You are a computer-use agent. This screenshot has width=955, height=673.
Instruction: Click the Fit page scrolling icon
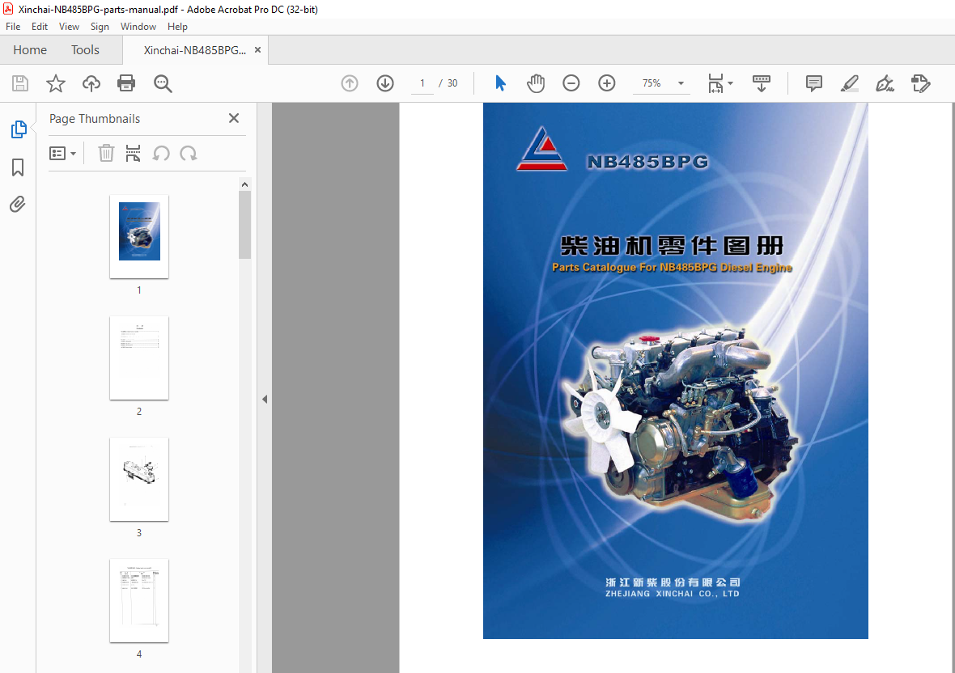point(715,83)
